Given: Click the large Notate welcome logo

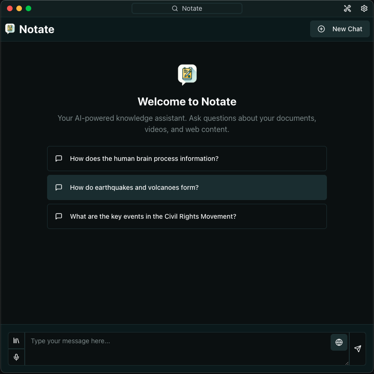Looking at the screenshot, I should 187,75.
